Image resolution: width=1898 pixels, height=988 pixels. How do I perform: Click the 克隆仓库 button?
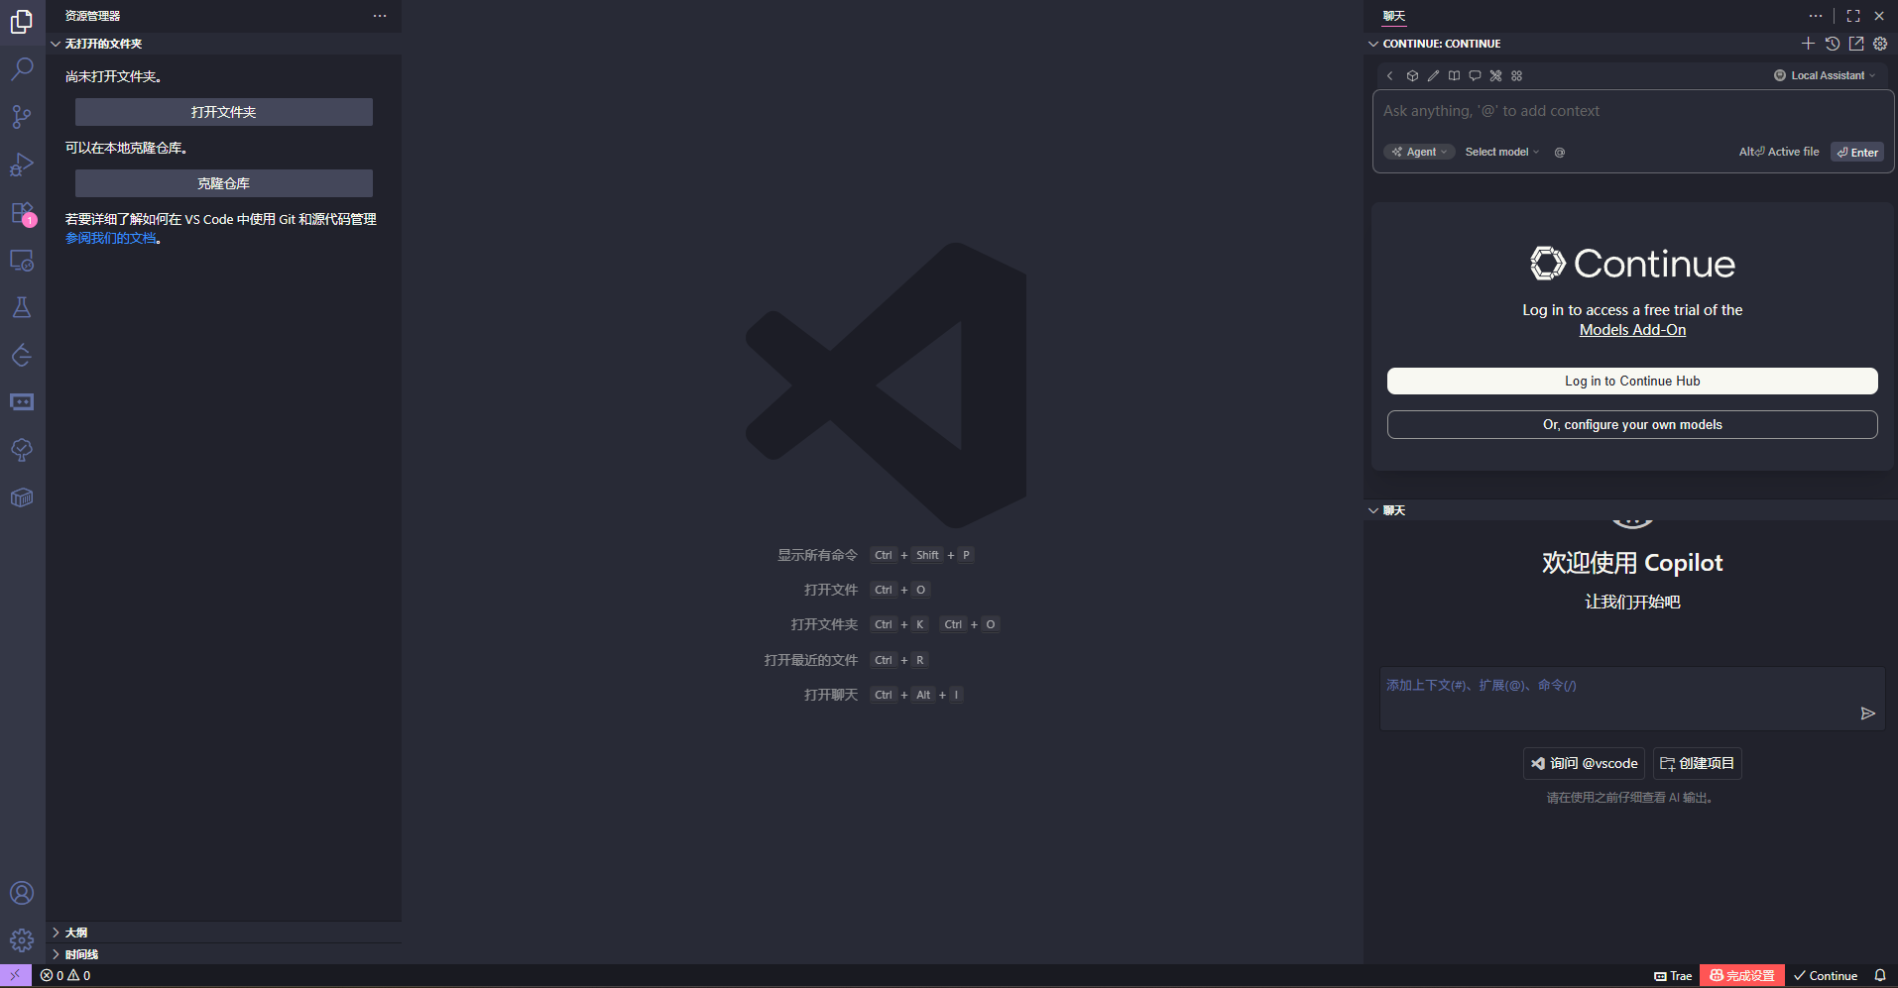point(224,183)
